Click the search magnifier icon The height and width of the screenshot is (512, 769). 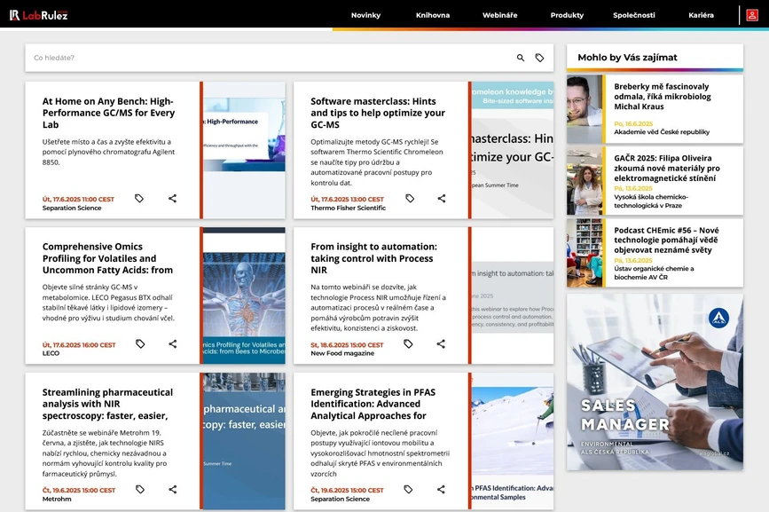(x=521, y=57)
